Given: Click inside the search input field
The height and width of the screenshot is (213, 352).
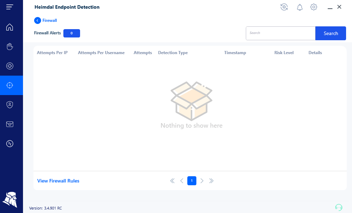Looking at the screenshot, I should tap(280, 33).
